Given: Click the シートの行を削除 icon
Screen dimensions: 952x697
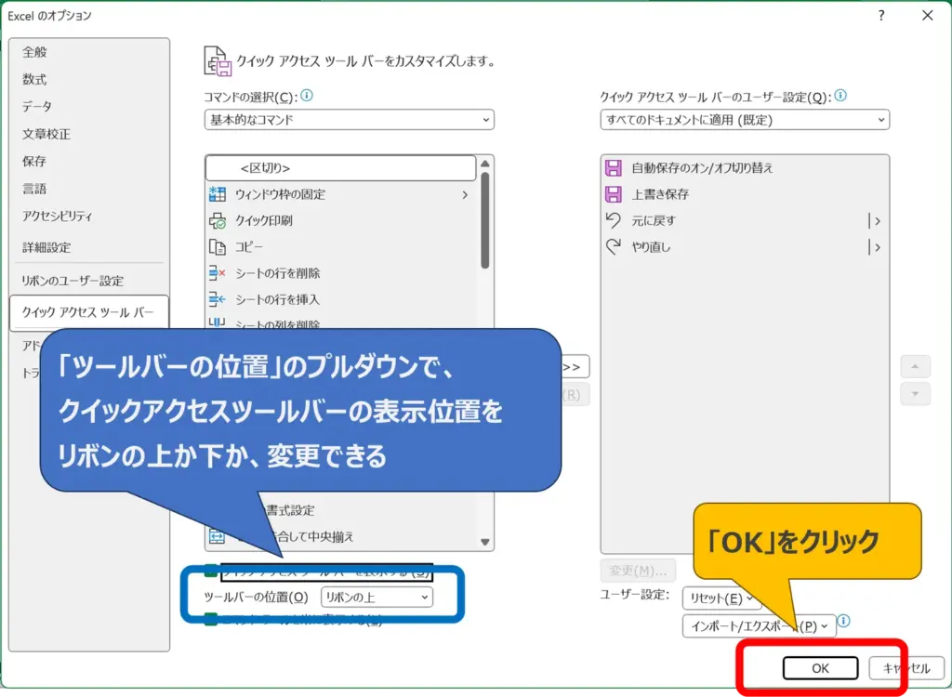Looking at the screenshot, I should tap(218, 273).
